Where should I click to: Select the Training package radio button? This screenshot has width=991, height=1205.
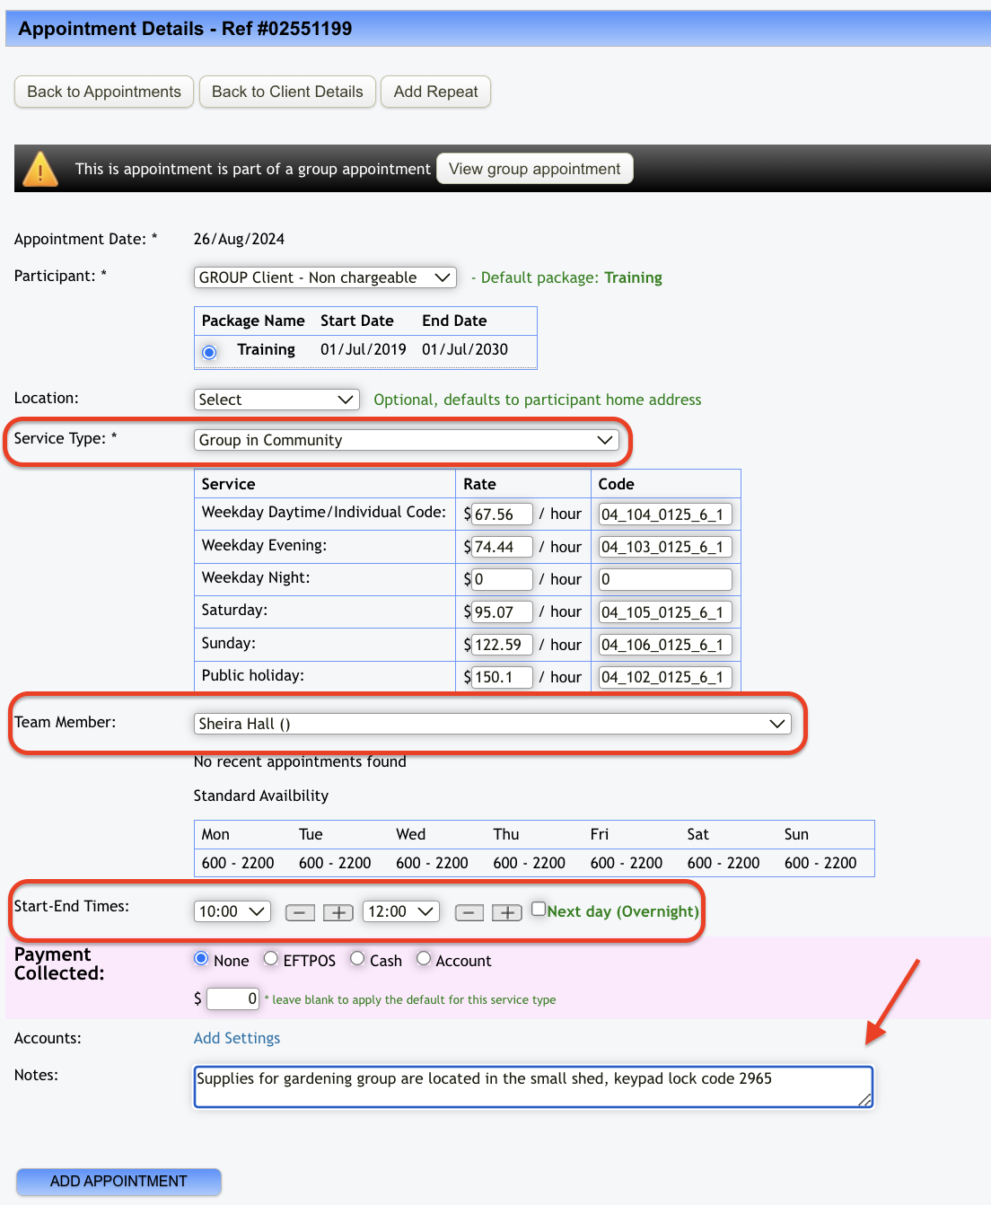pyautogui.click(x=209, y=352)
